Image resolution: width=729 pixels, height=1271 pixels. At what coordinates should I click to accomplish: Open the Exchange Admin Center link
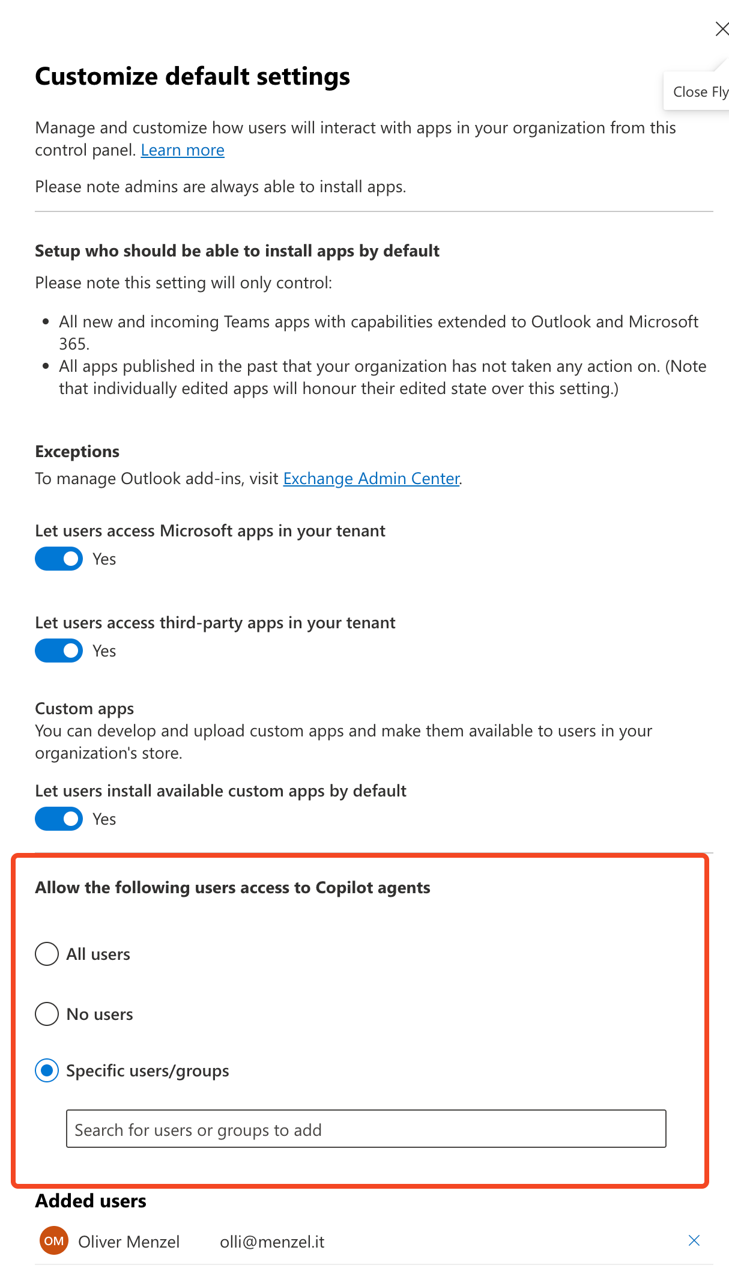[x=371, y=479]
